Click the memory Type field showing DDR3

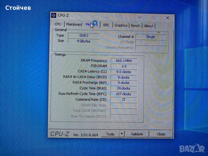(83, 35)
